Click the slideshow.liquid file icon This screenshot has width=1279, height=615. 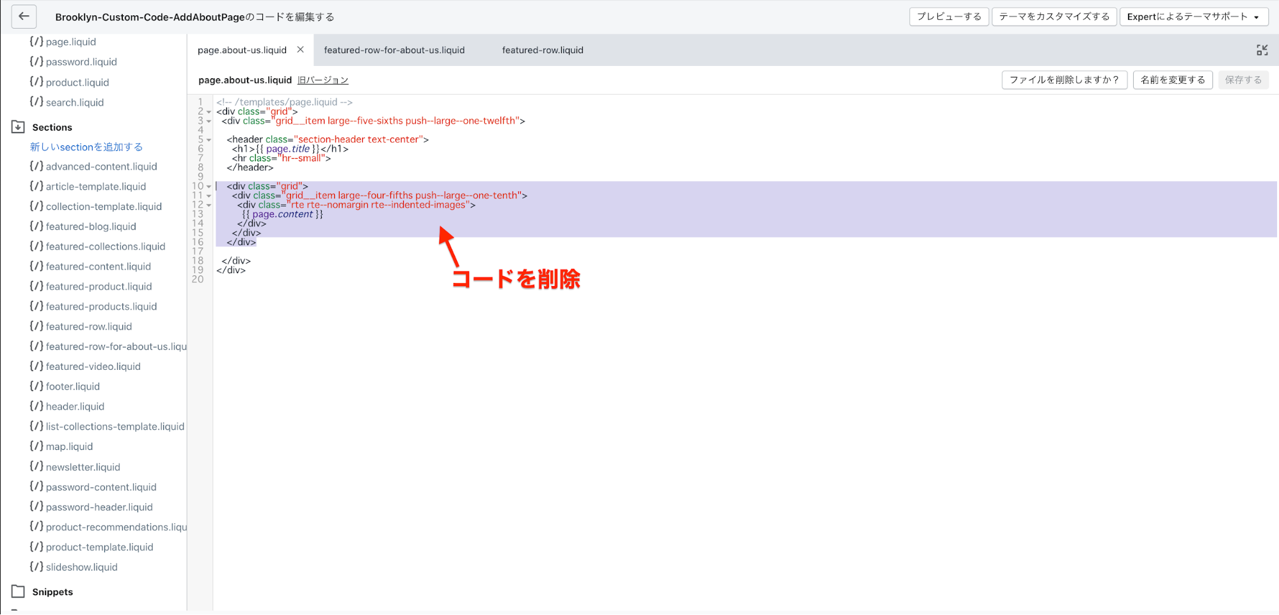point(36,566)
